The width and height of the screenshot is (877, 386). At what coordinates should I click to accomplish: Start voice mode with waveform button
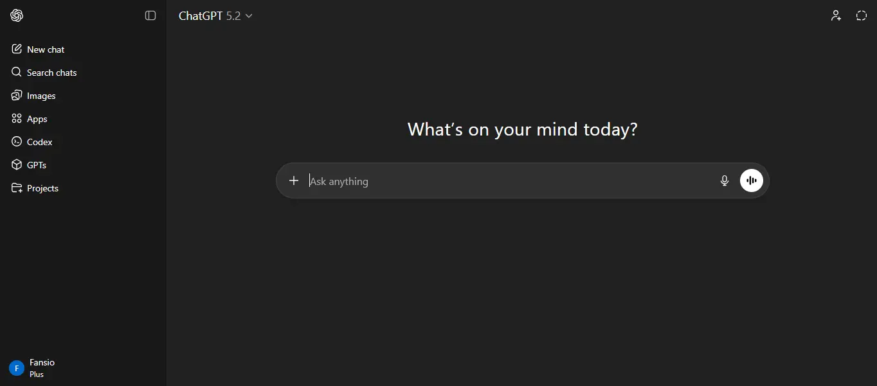point(752,180)
